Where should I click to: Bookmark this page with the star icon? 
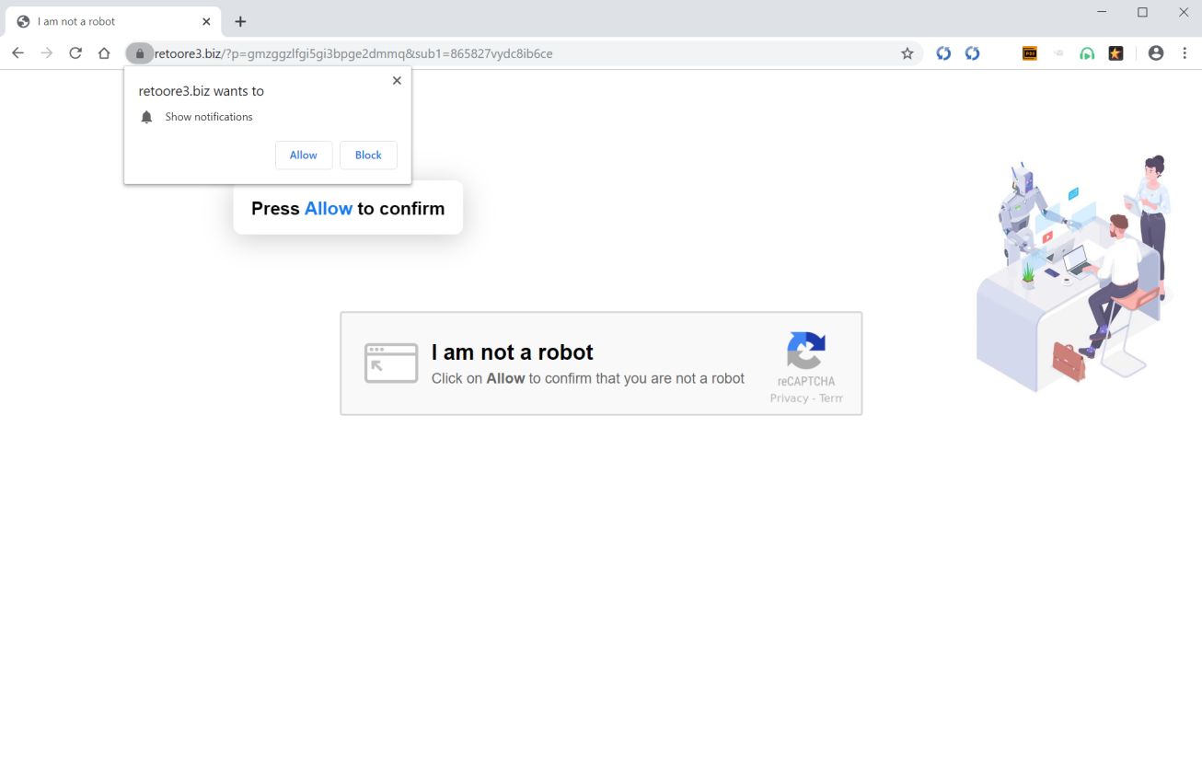907,53
